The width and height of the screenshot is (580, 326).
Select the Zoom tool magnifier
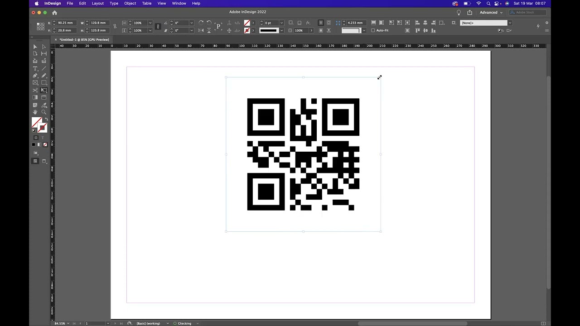point(44,112)
